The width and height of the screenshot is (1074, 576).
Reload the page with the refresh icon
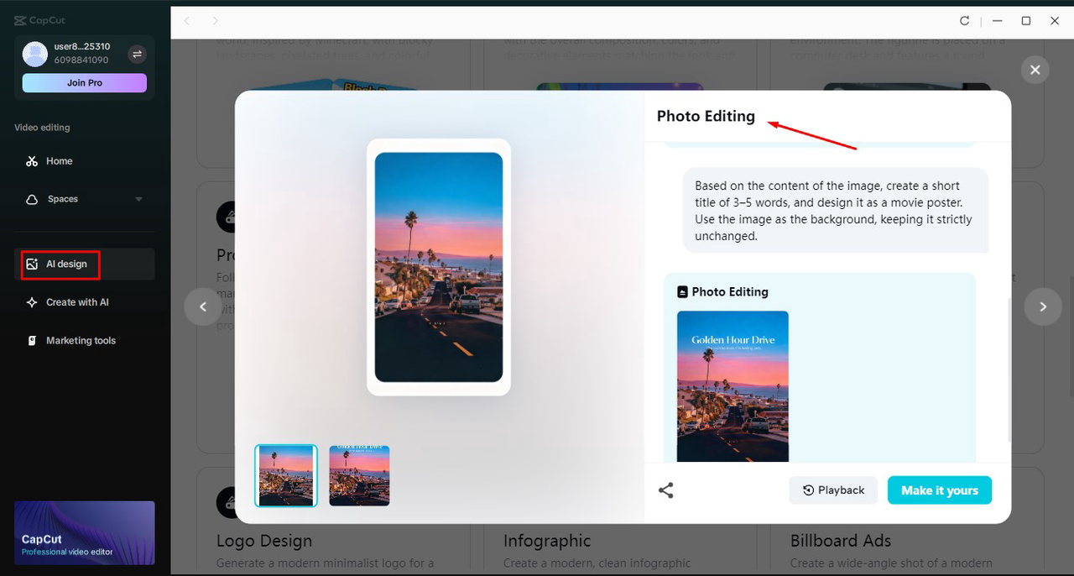click(964, 21)
